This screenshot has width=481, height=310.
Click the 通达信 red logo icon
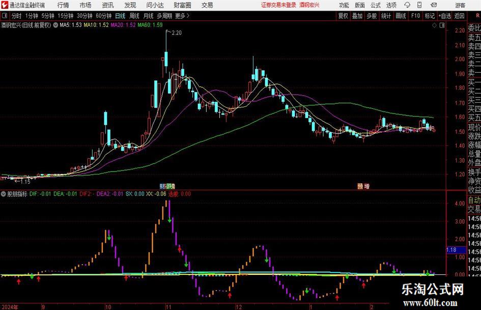(5, 5)
